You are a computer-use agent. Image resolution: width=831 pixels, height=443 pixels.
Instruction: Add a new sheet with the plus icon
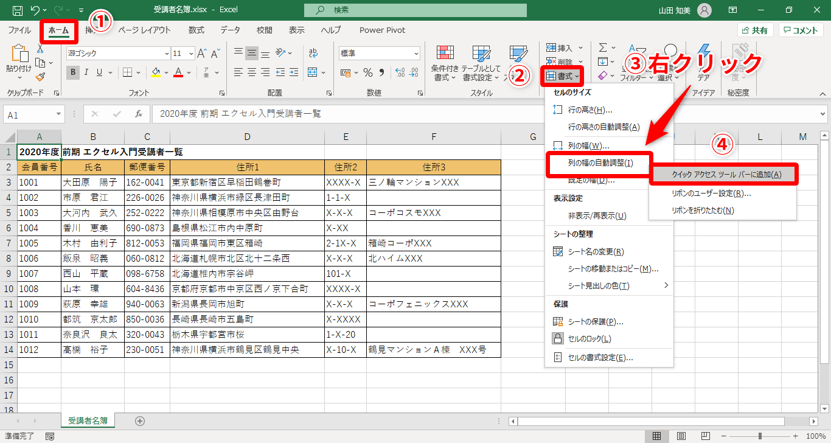click(x=140, y=420)
